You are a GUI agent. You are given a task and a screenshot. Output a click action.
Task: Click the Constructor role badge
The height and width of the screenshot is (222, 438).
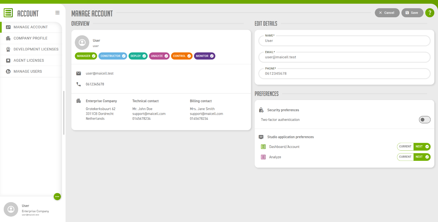click(113, 56)
